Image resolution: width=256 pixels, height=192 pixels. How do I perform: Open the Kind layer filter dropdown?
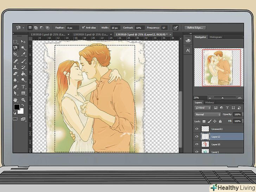(203, 108)
